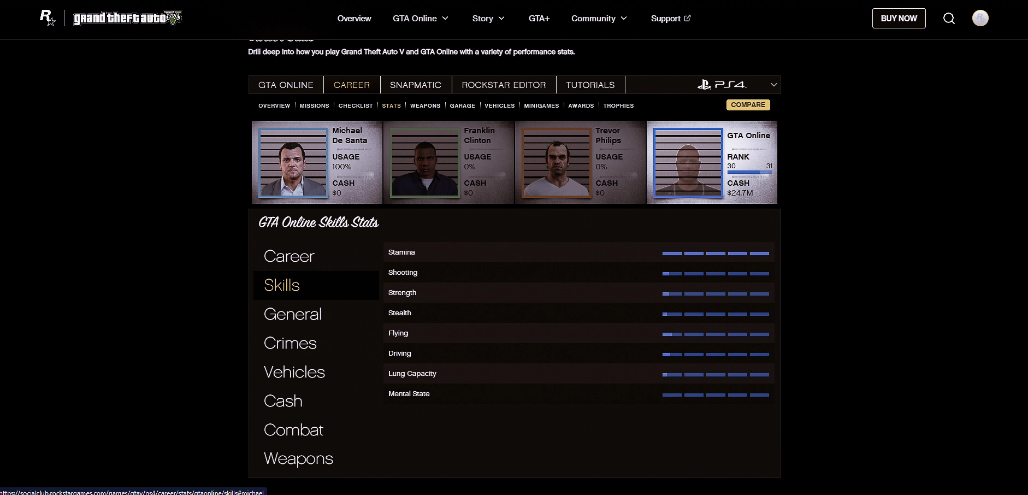The image size is (1028, 495).
Task: Open the user profile avatar
Action: click(980, 19)
